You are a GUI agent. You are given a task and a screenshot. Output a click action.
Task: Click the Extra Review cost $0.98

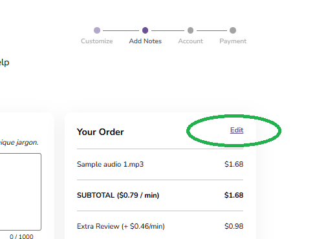[234, 226]
